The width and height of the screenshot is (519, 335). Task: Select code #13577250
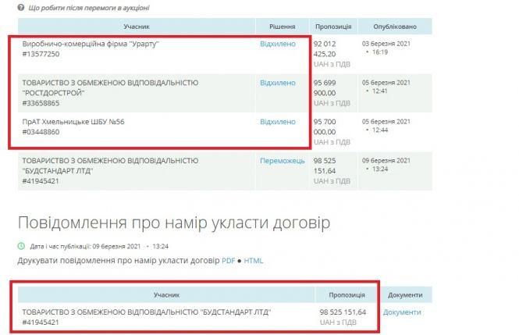tap(41, 54)
